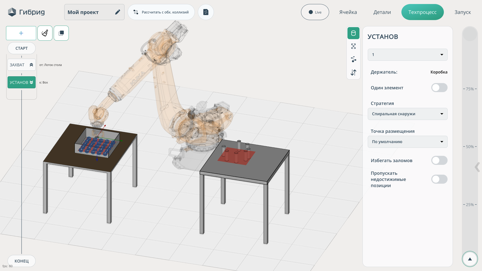The width and height of the screenshot is (482, 271).
Task: Click the plus add-step button
Action: [21, 33]
